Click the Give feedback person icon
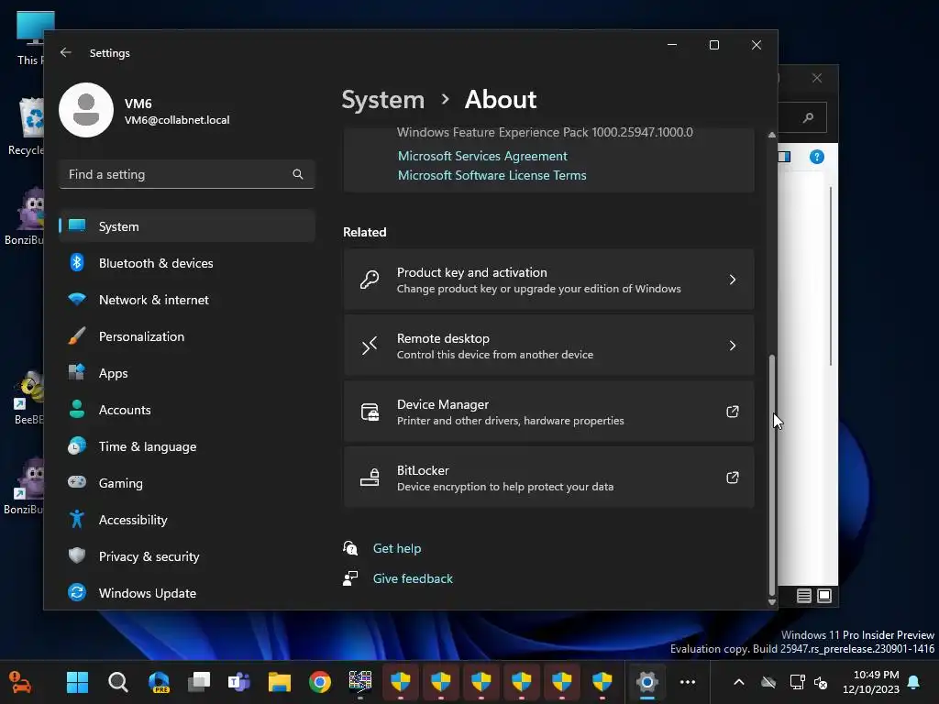939x704 pixels. tap(350, 578)
